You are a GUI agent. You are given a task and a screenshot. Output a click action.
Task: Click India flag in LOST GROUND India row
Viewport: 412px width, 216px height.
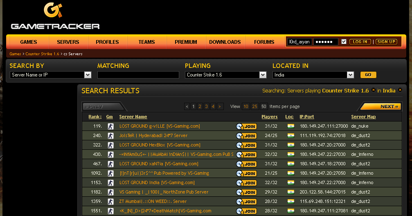pos(290,182)
